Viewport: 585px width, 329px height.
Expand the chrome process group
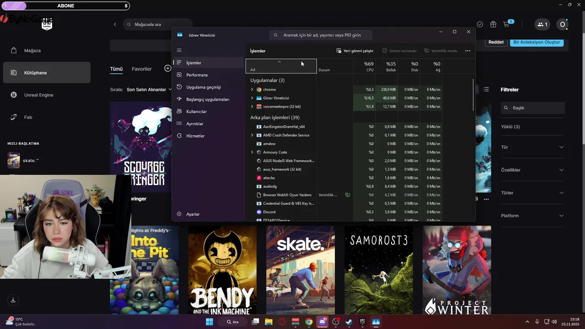pyautogui.click(x=252, y=90)
